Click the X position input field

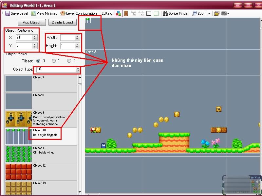pyautogui.click(x=24, y=37)
